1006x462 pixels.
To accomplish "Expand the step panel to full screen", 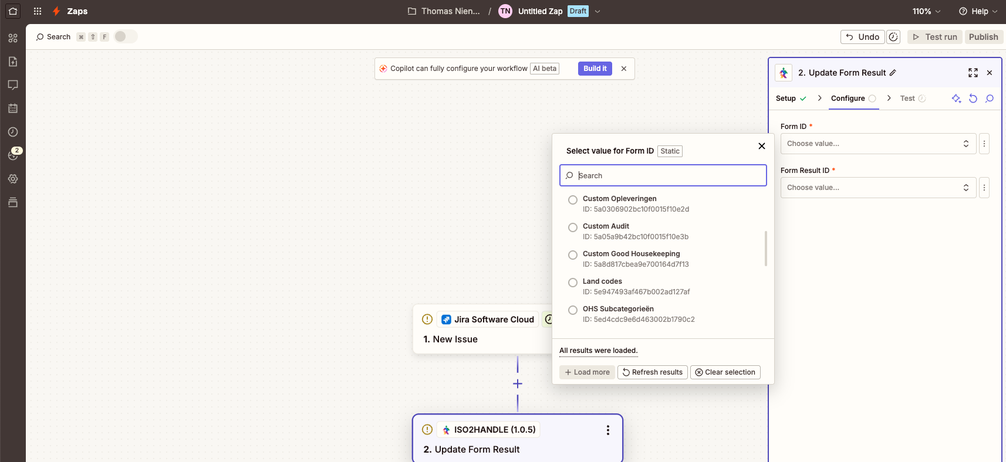I will [973, 73].
